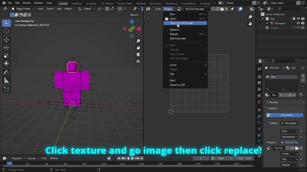Click 3D viewport pan hand icon
Image resolution: width=307 pixels, height=172 pixels.
[138, 48]
